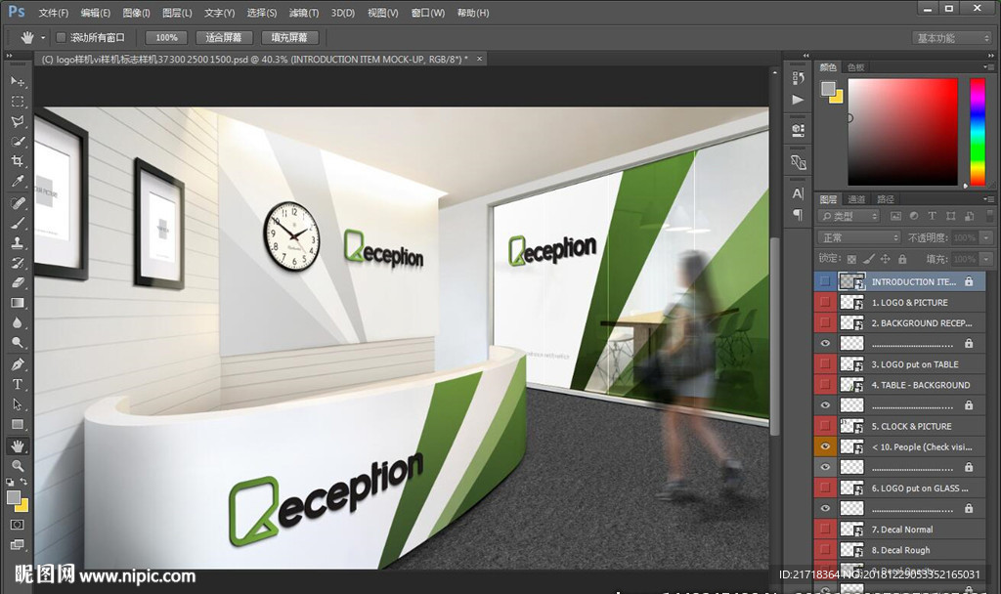Click the lock transparent pixels icon

pyautogui.click(x=850, y=259)
